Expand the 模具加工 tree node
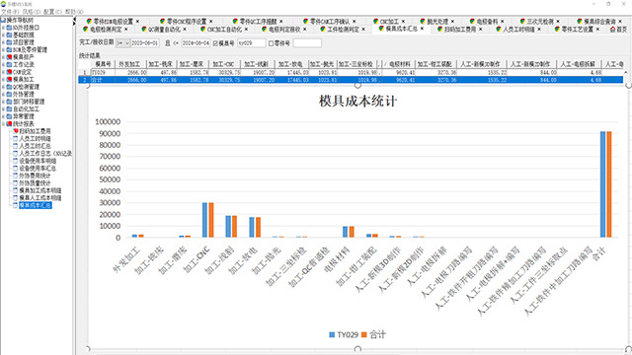 click(3, 79)
